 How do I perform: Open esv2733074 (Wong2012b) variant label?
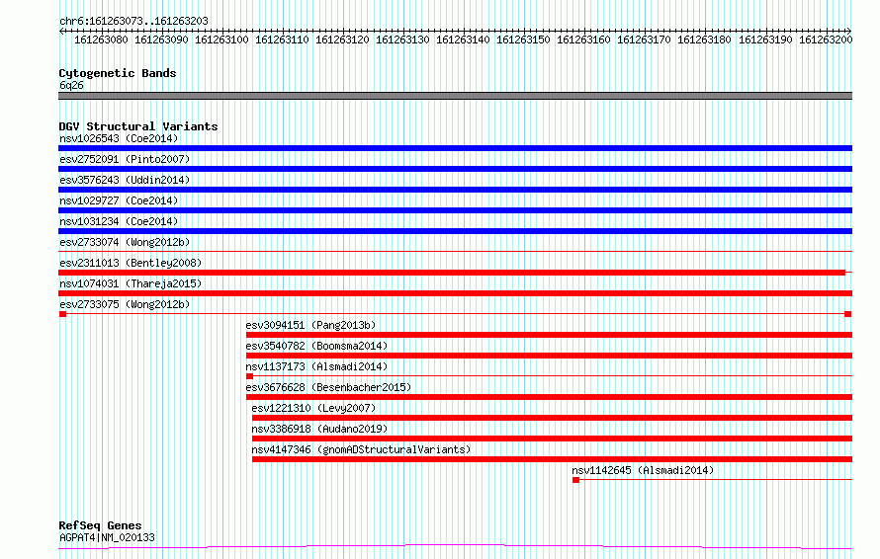pyautogui.click(x=125, y=242)
